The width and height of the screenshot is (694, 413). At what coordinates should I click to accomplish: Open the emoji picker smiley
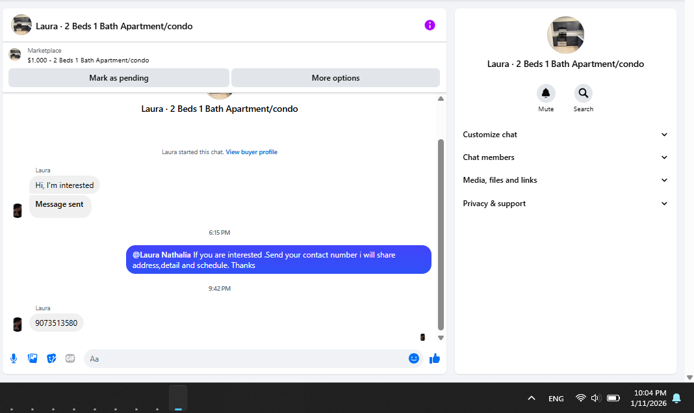pyautogui.click(x=414, y=358)
